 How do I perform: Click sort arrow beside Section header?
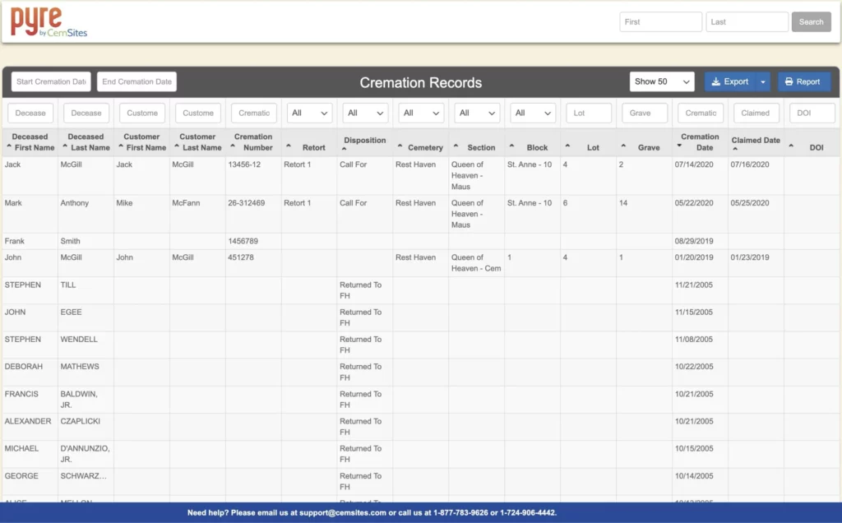(x=456, y=146)
